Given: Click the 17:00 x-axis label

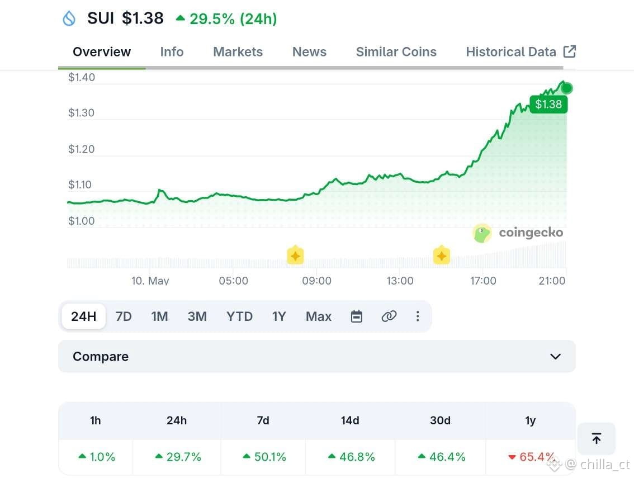Looking at the screenshot, I should tap(483, 281).
